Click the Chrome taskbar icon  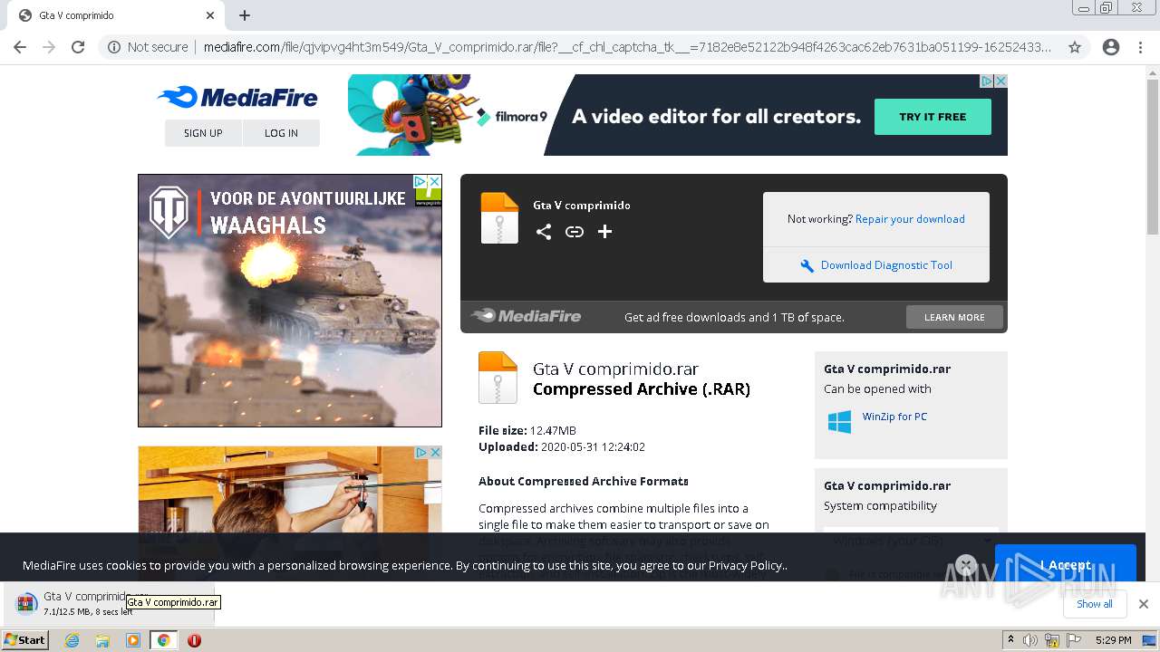(x=163, y=640)
